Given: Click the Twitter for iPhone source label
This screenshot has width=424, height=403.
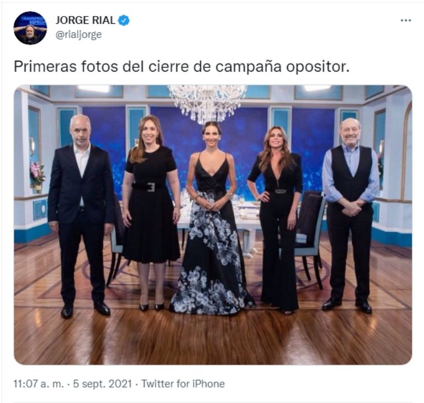Looking at the screenshot, I should 183,384.
